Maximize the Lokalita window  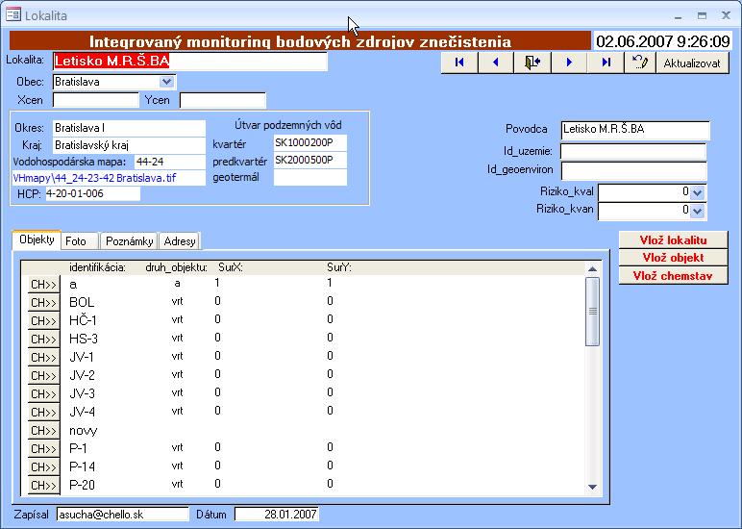tap(702, 15)
